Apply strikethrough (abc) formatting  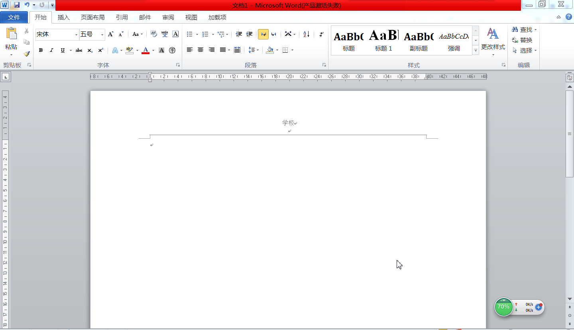(79, 50)
